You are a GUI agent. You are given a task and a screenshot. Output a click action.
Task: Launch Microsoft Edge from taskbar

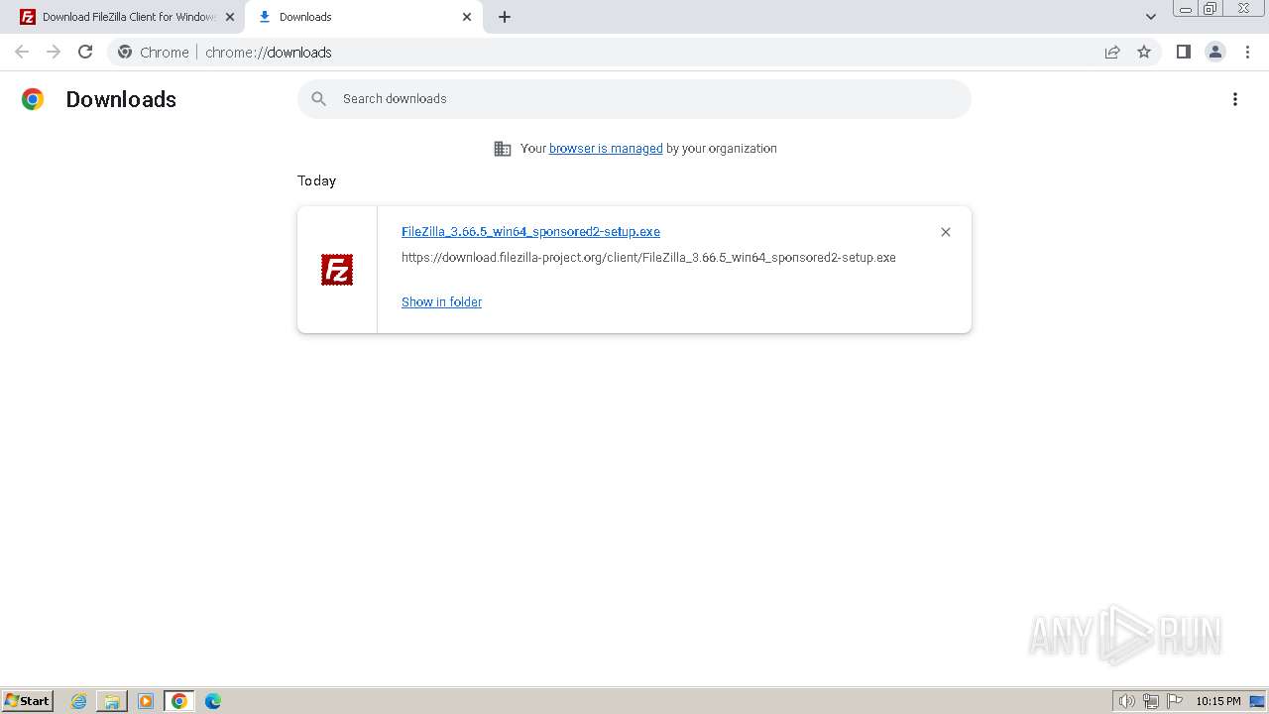213,701
